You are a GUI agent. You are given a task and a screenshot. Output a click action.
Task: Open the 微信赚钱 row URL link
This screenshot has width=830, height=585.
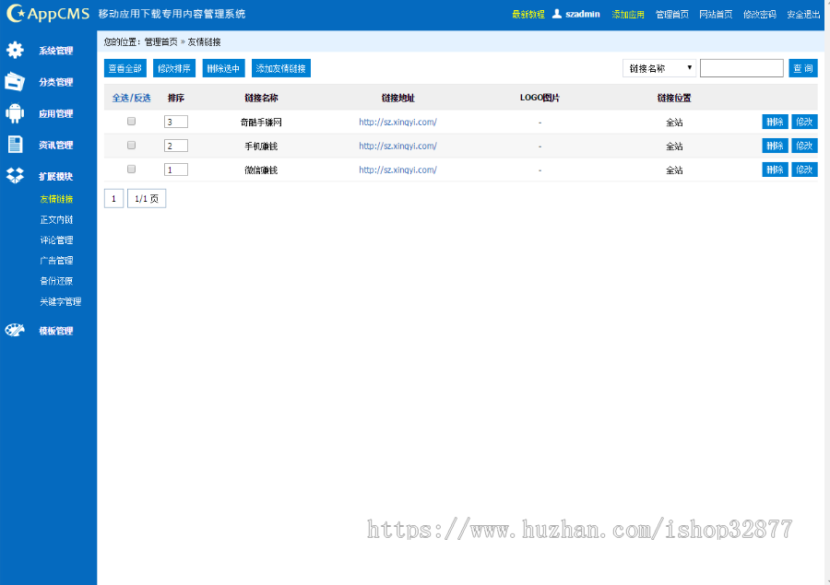(397, 170)
